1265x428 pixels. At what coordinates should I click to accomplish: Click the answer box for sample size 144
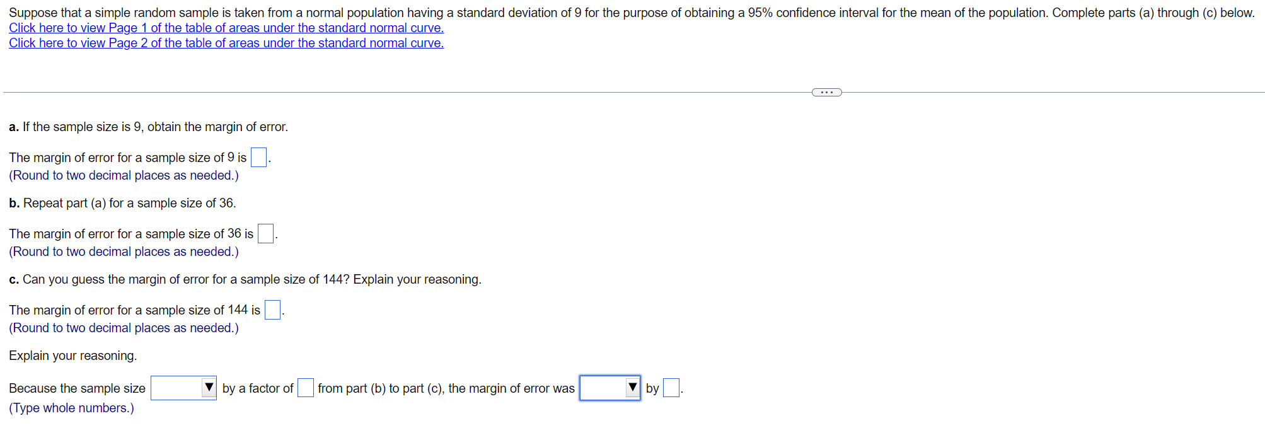[272, 309]
